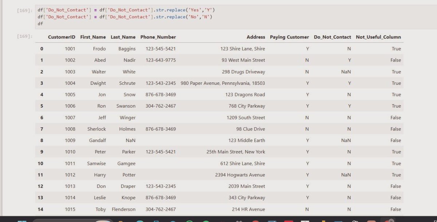Image resolution: width=437 pixels, height=222 pixels.
Task: Select the last name Holmes
Action: [x=127, y=129]
